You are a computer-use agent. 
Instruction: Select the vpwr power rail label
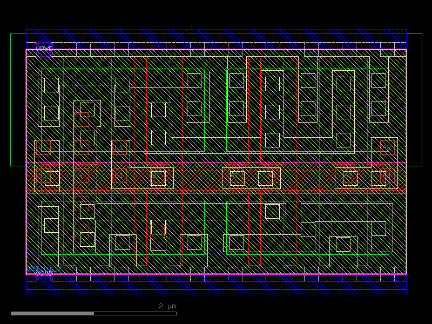43,48
